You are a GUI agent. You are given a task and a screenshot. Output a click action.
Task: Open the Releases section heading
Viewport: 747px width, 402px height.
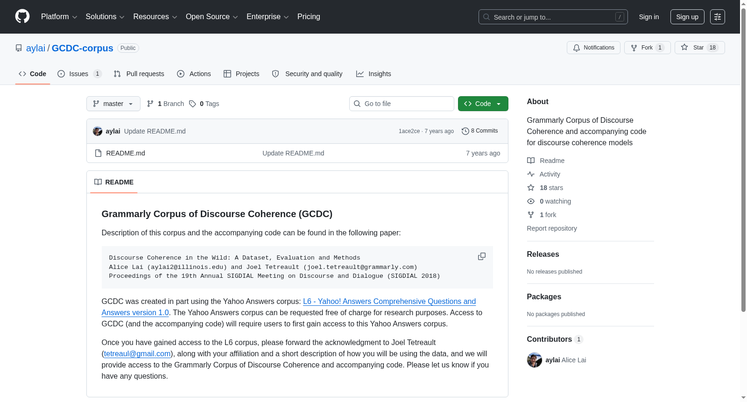[543, 254]
